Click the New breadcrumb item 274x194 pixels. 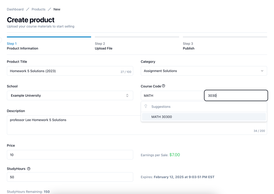click(x=57, y=9)
